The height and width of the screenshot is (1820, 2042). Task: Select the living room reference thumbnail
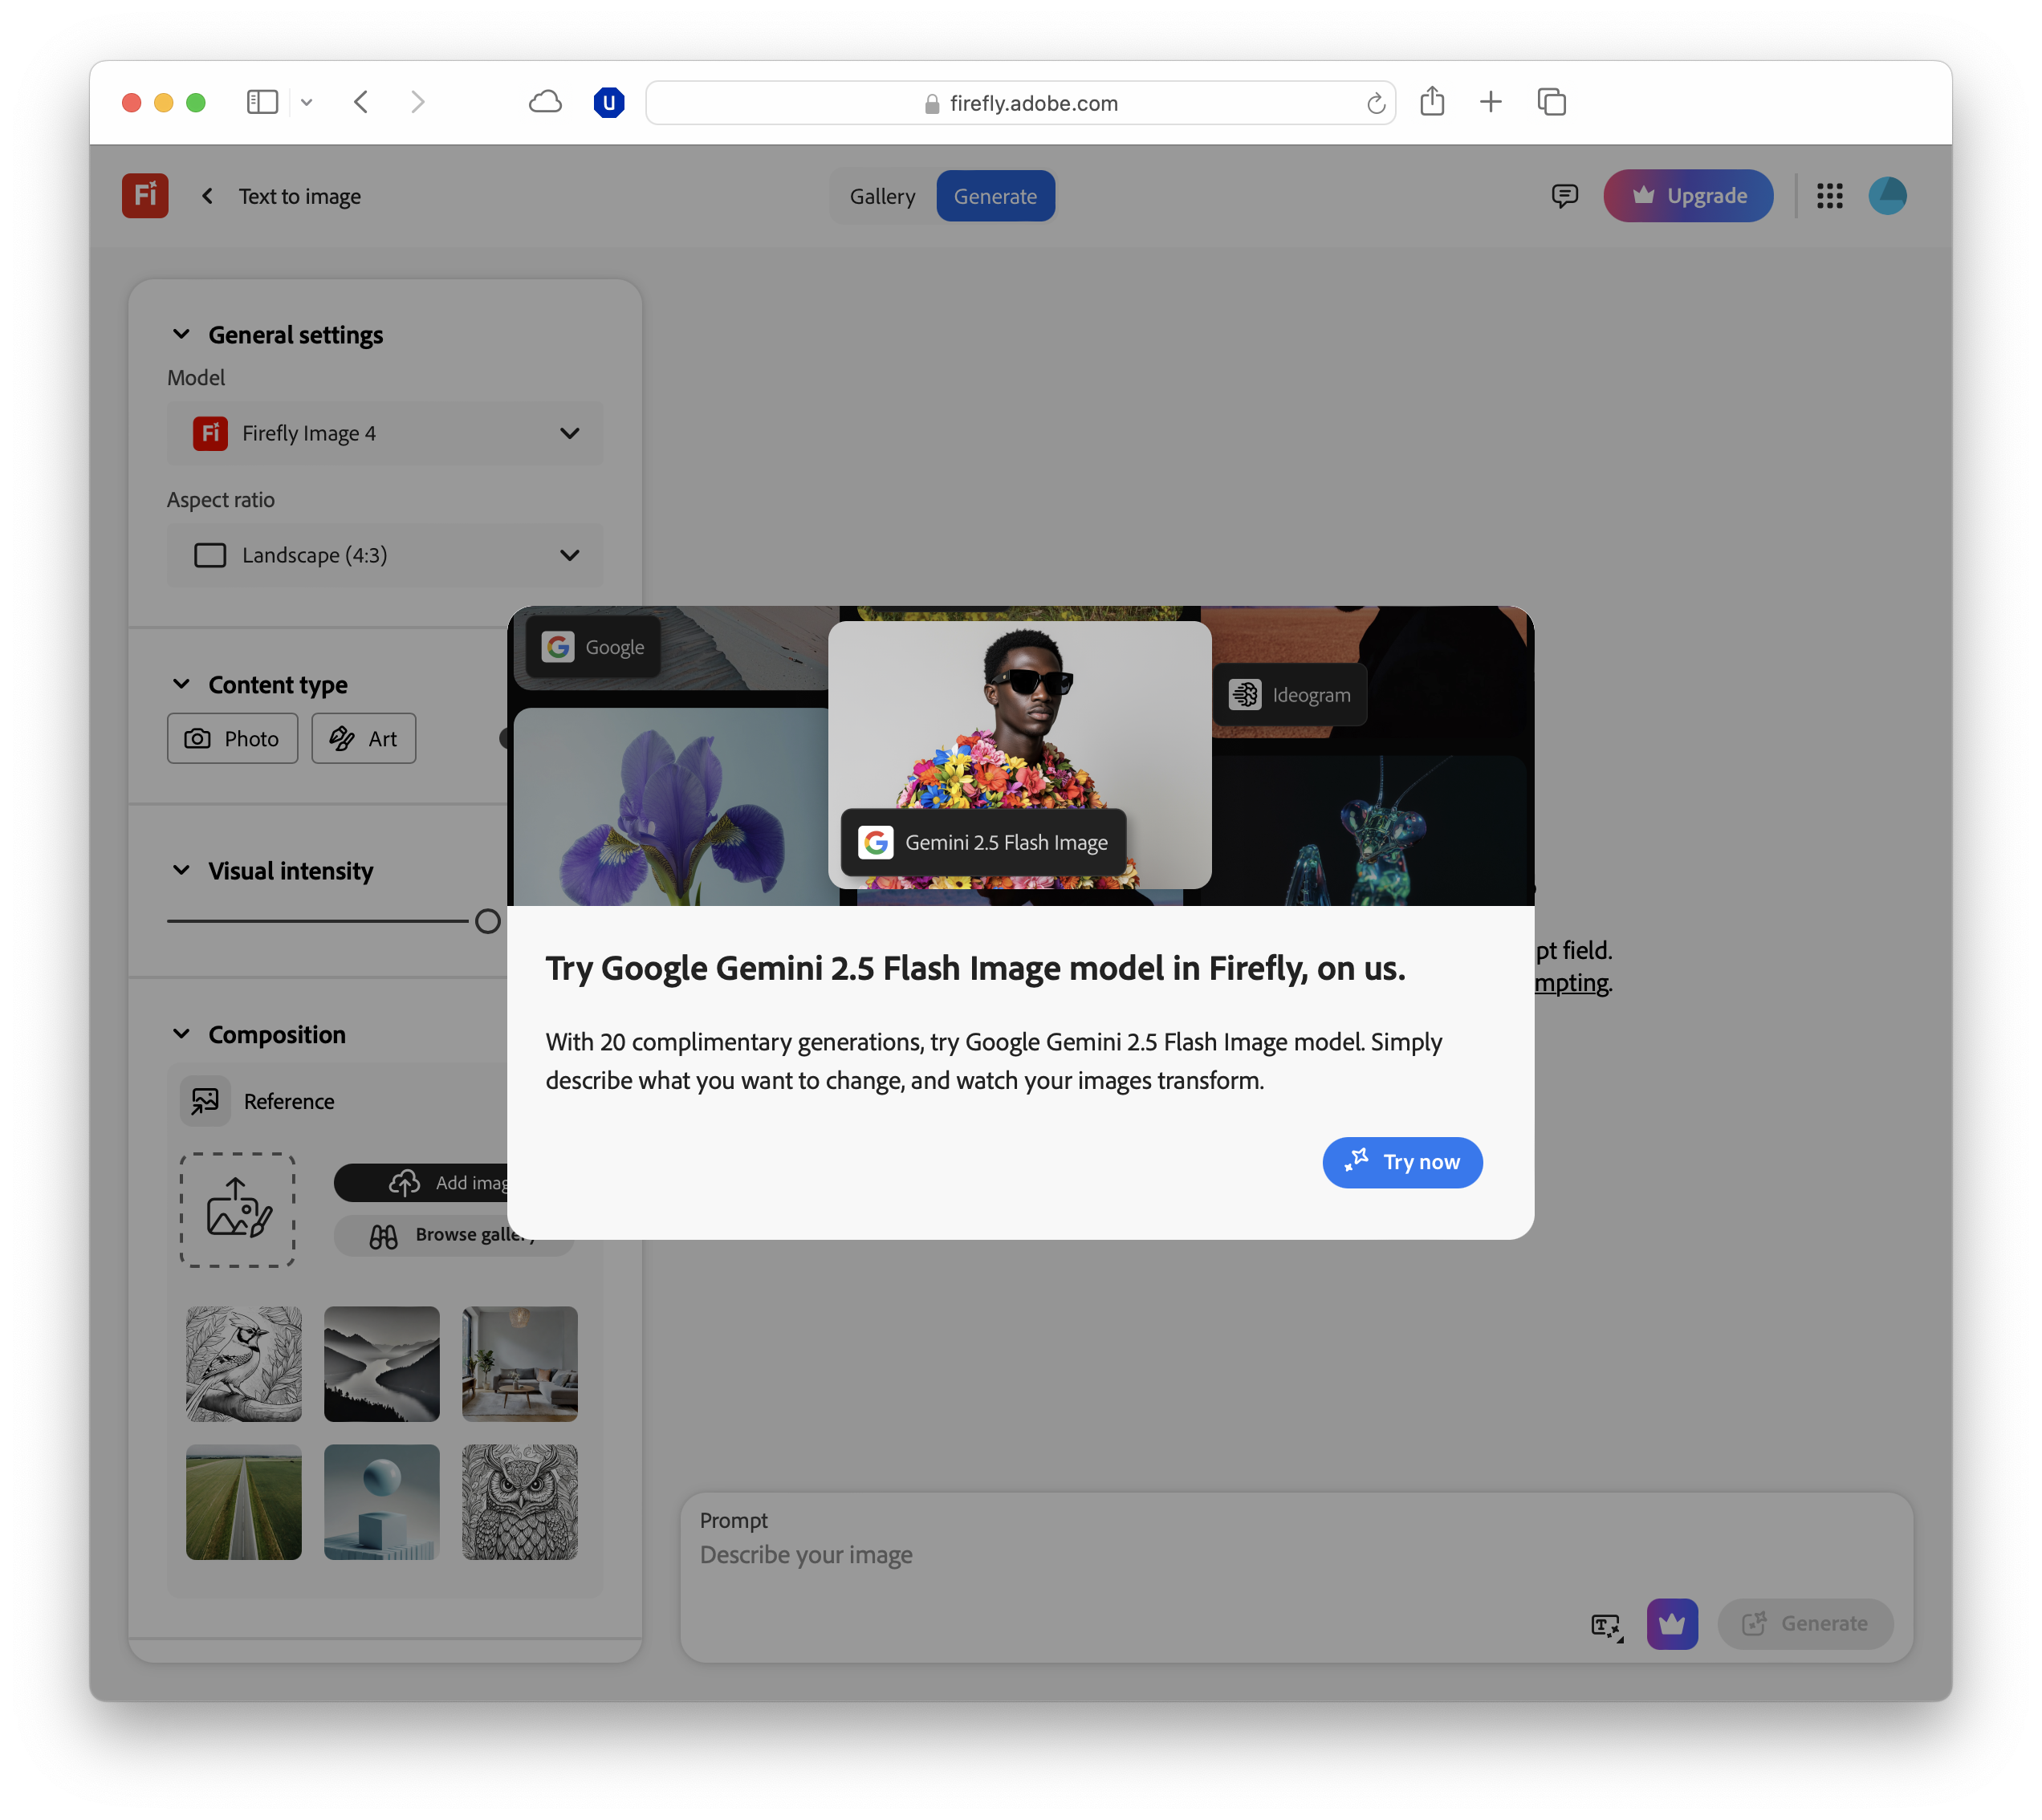(x=519, y=1364)
